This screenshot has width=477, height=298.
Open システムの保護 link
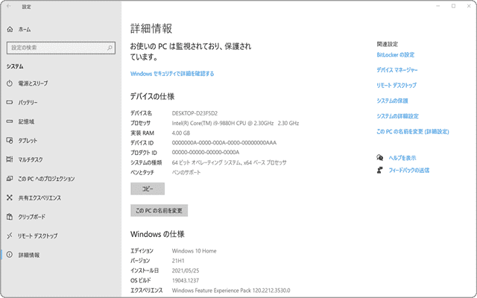tap(392, 101)
